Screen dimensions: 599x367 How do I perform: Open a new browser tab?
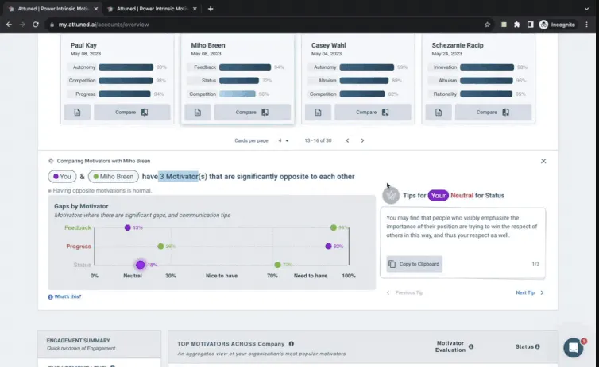coord(211,9)
